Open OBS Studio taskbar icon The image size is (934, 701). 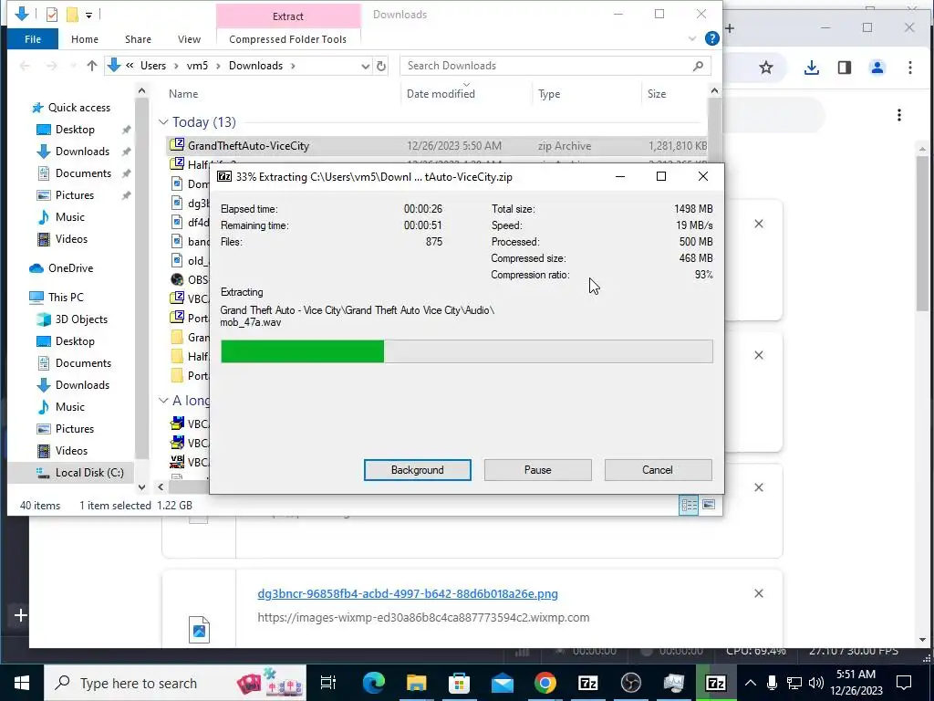pos(631,683)
